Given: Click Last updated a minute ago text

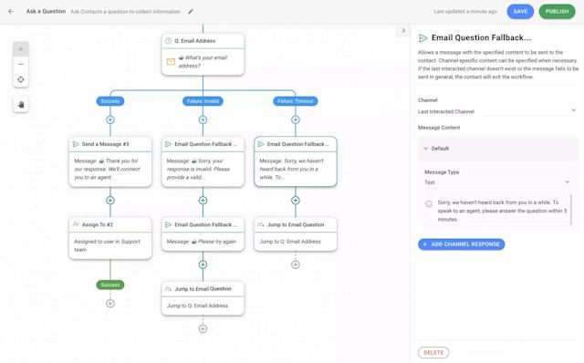Looking at the screenshot, I should [x=465, y=12].
